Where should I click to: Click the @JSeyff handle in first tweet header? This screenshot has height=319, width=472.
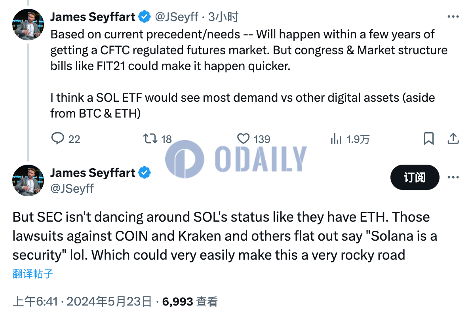pyautogui.click(x=177, y=17)
